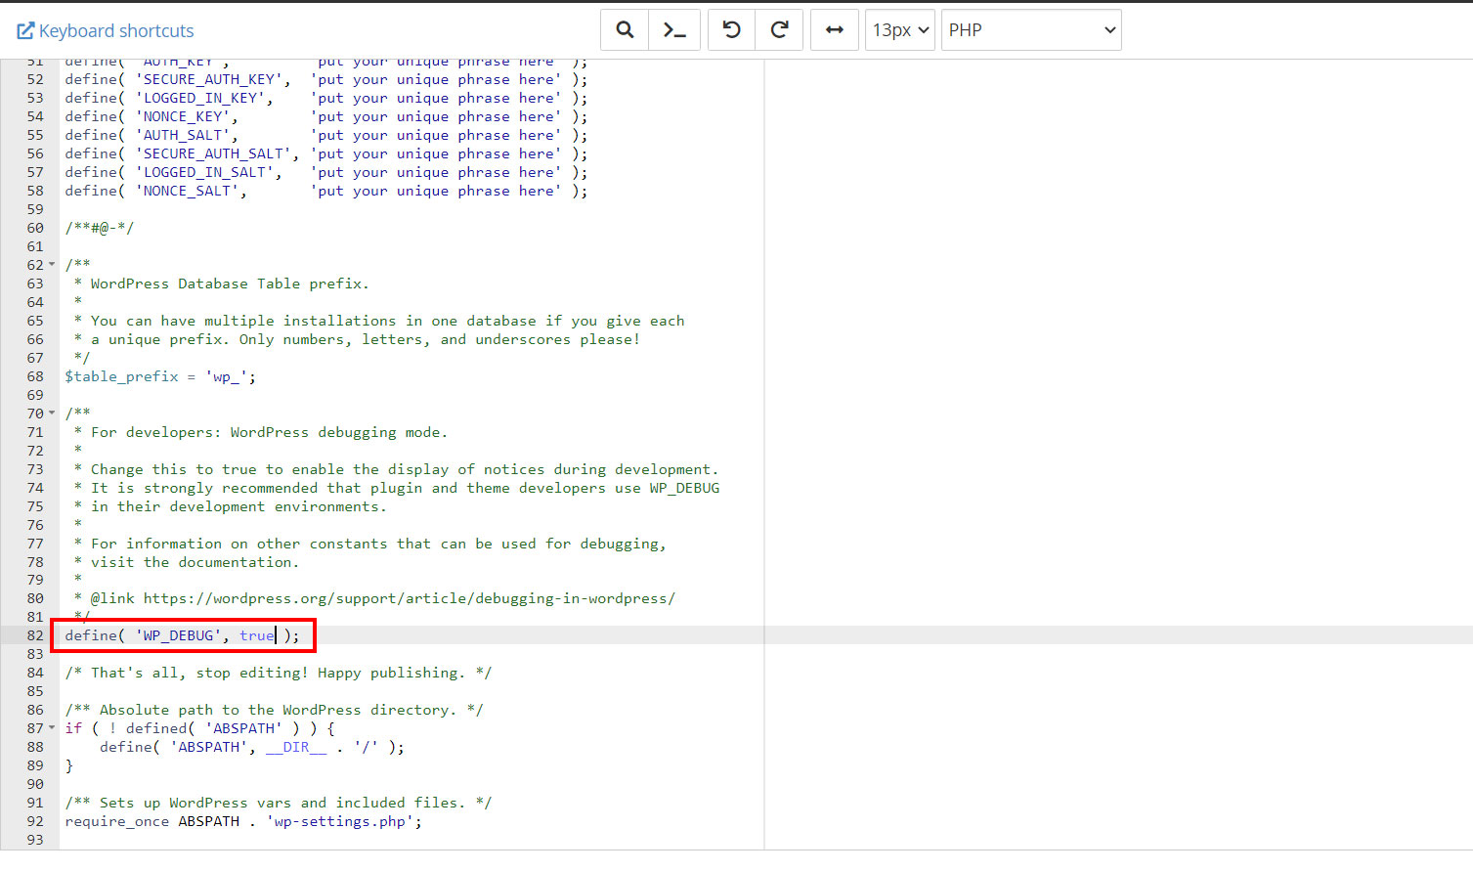Click 'WordPress Database Table prefix.' comment
This screenshot has height=872, width=1473.
230,283
